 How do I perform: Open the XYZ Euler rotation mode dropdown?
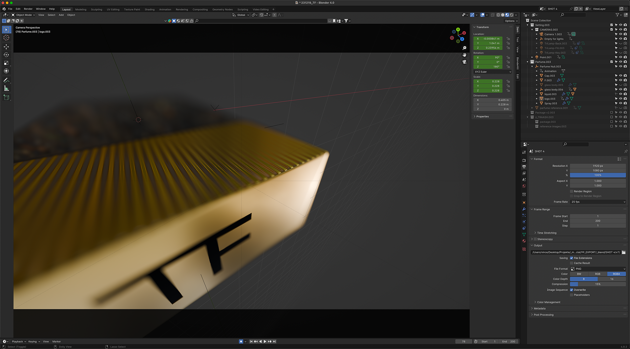coord(493,72)
